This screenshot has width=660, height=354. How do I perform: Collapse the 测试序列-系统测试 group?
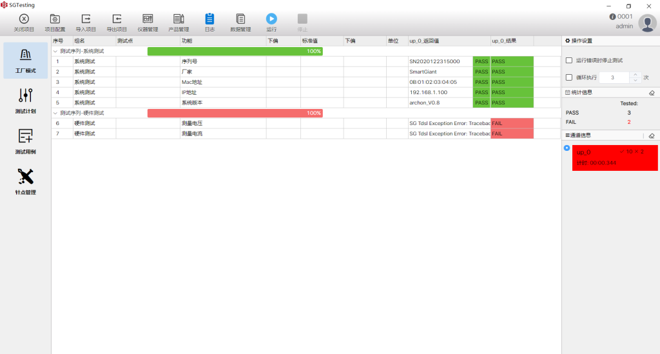point(55,52)
